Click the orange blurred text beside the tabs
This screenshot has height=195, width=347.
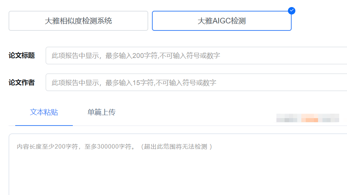(309, 118)
